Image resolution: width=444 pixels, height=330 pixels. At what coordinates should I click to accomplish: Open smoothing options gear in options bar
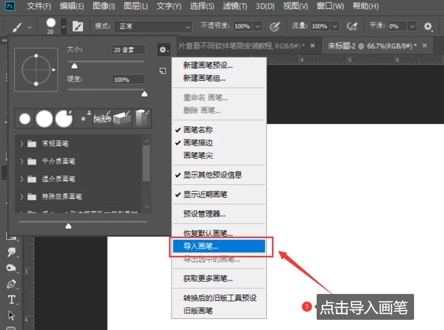(x=428, y=26)
